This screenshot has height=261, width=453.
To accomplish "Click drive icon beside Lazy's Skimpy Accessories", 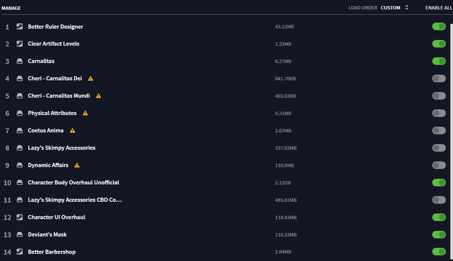I will tap(20, 148).
